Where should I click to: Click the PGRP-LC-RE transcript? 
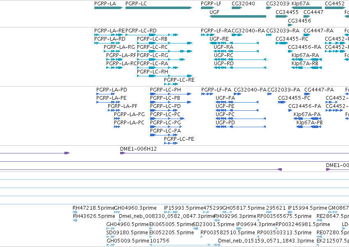coord(171,84)
